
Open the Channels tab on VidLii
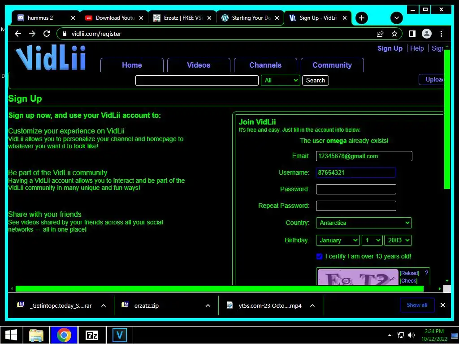[x=265, y=65]
